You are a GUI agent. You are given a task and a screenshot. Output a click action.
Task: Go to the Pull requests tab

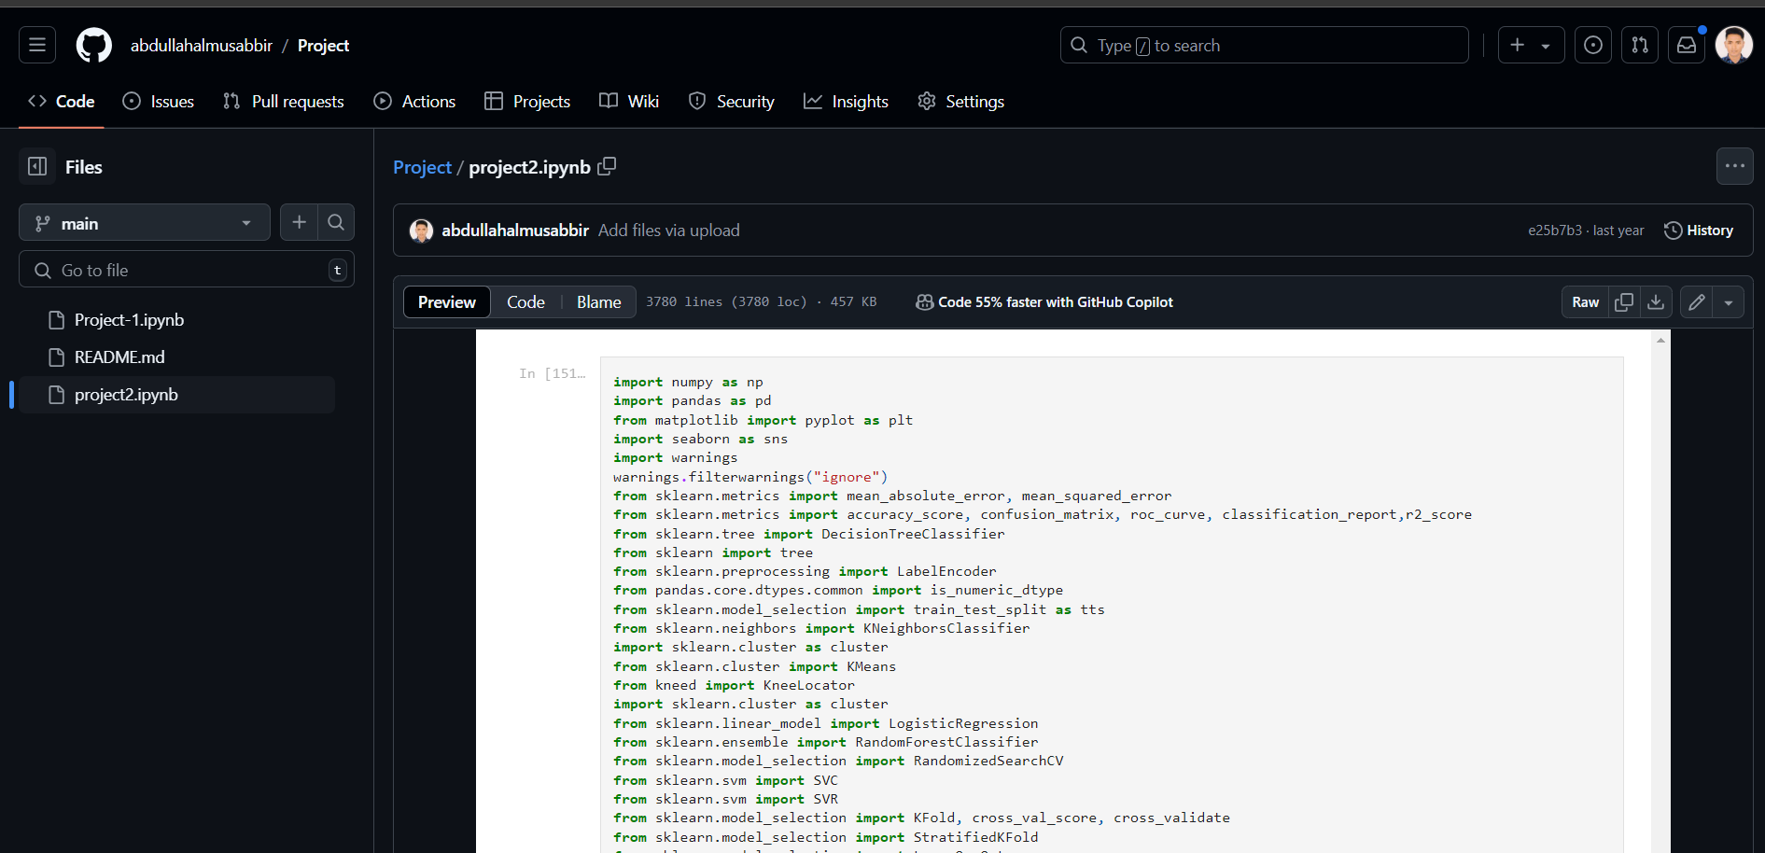pos(284,101)
